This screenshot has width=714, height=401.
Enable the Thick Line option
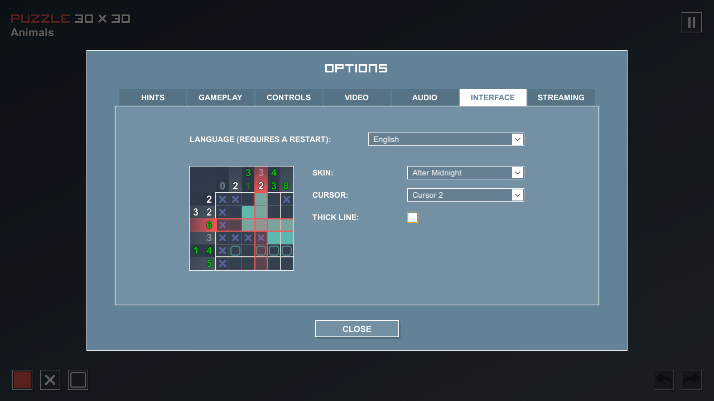coord(412,217)
